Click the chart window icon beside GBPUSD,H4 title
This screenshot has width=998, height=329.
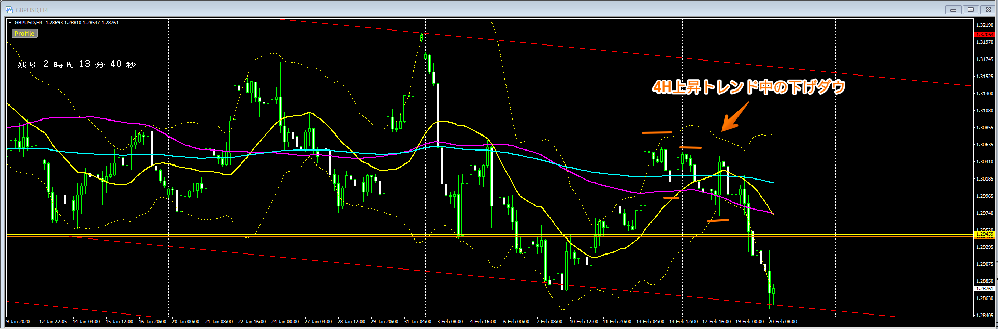coord(9,10)
